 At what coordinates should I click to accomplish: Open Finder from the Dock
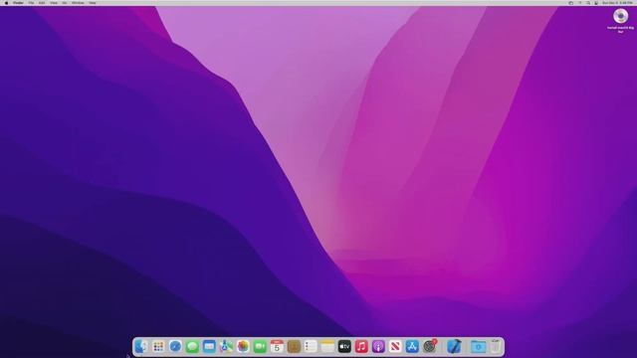141,347
